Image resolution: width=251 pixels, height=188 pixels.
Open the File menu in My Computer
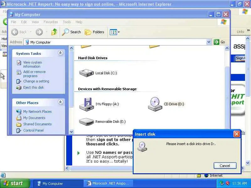point(13,22)
